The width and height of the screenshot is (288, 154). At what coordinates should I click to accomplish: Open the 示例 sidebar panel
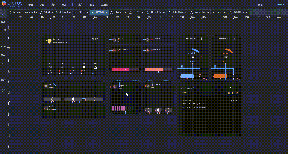coord(3,30)
